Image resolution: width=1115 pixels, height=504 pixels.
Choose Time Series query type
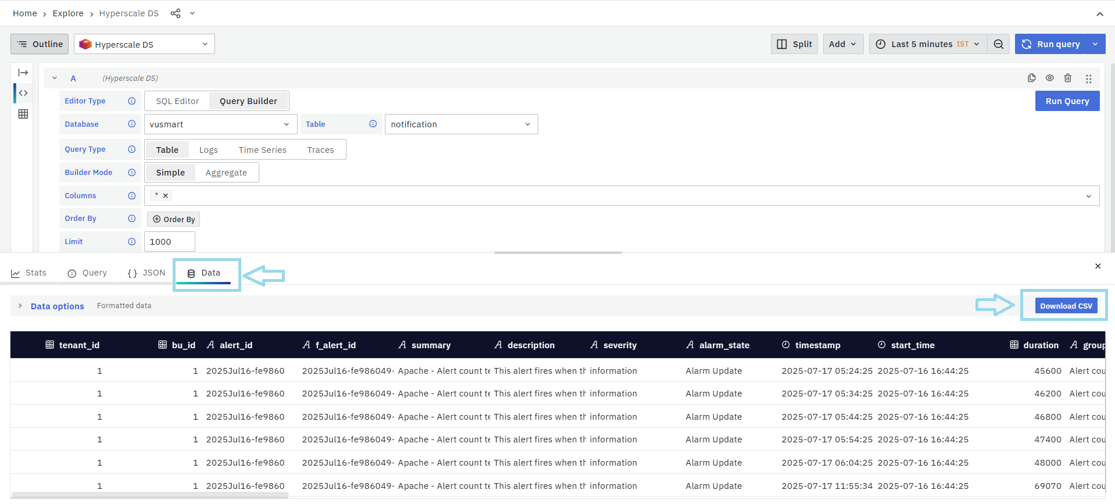coord(262,150)
